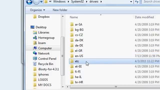Screen dimensions: 160x90
Task: Click the Homegroup spheres icon
Action: point(35,38)
